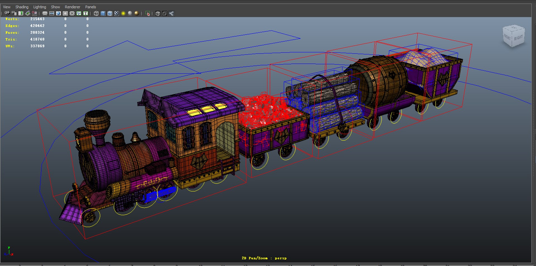Toggle the Safe Title T icon
This screenshot has height=266, width=536.
[x=86, y=13]
